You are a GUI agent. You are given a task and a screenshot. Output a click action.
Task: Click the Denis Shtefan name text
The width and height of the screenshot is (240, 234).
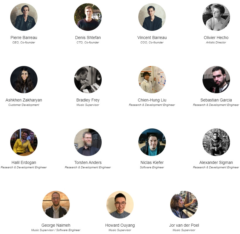tap(88, 38)
